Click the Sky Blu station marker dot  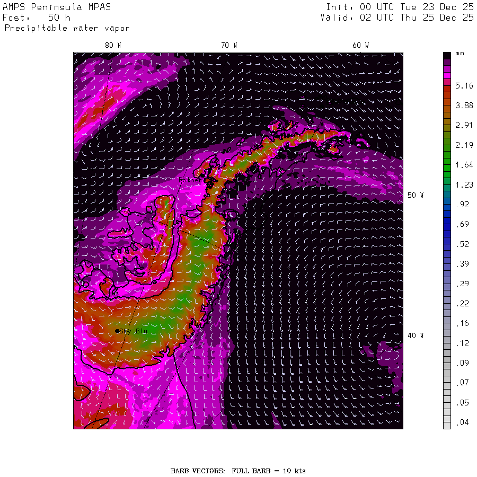[x=117, y=331]
